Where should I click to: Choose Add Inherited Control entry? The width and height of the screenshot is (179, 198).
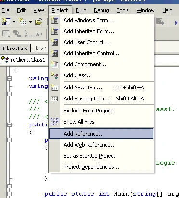pyautogui.click(x=102, y=53)
